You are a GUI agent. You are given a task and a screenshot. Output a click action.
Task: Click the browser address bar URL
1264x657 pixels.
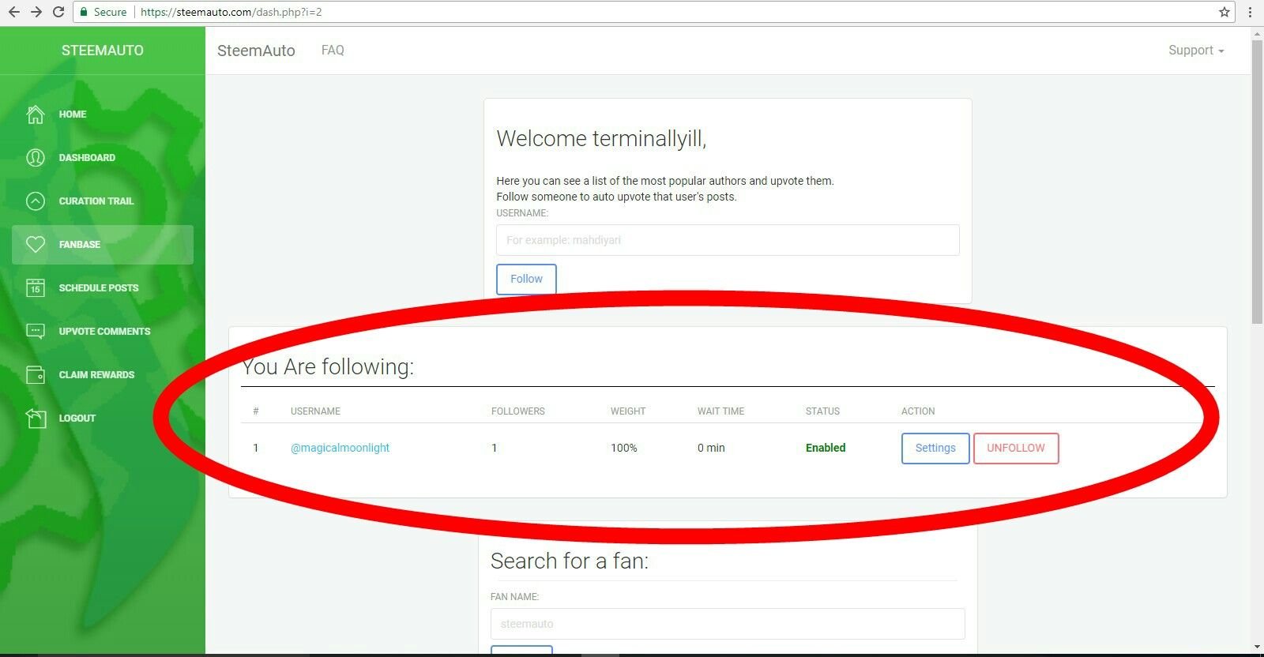(231, 12)
